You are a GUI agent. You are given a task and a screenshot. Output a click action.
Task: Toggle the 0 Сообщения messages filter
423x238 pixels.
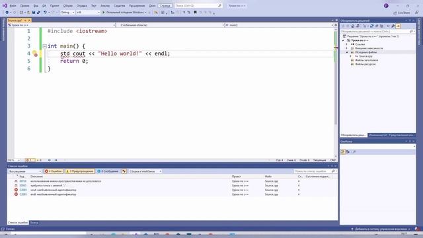[108, 171]
